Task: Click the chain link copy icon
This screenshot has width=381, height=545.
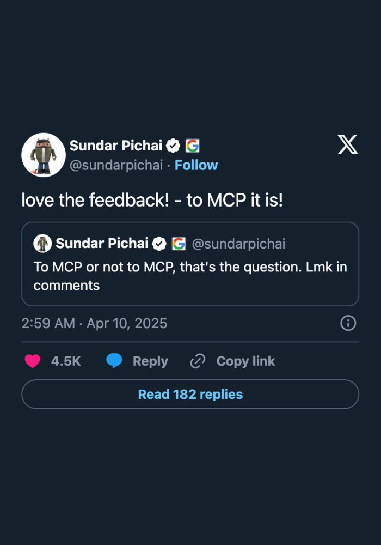Action: coord(198,361)
